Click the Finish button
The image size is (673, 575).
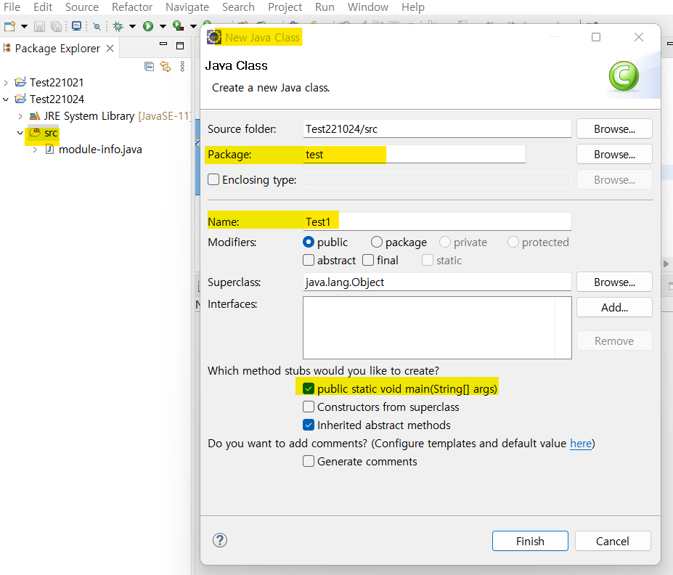[530, 541]
